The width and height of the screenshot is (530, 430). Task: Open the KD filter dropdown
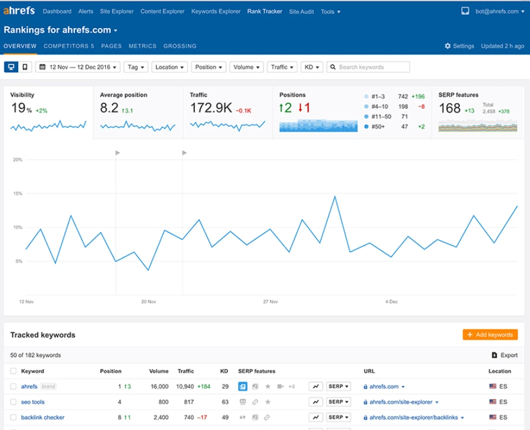(x=312, y=67)
